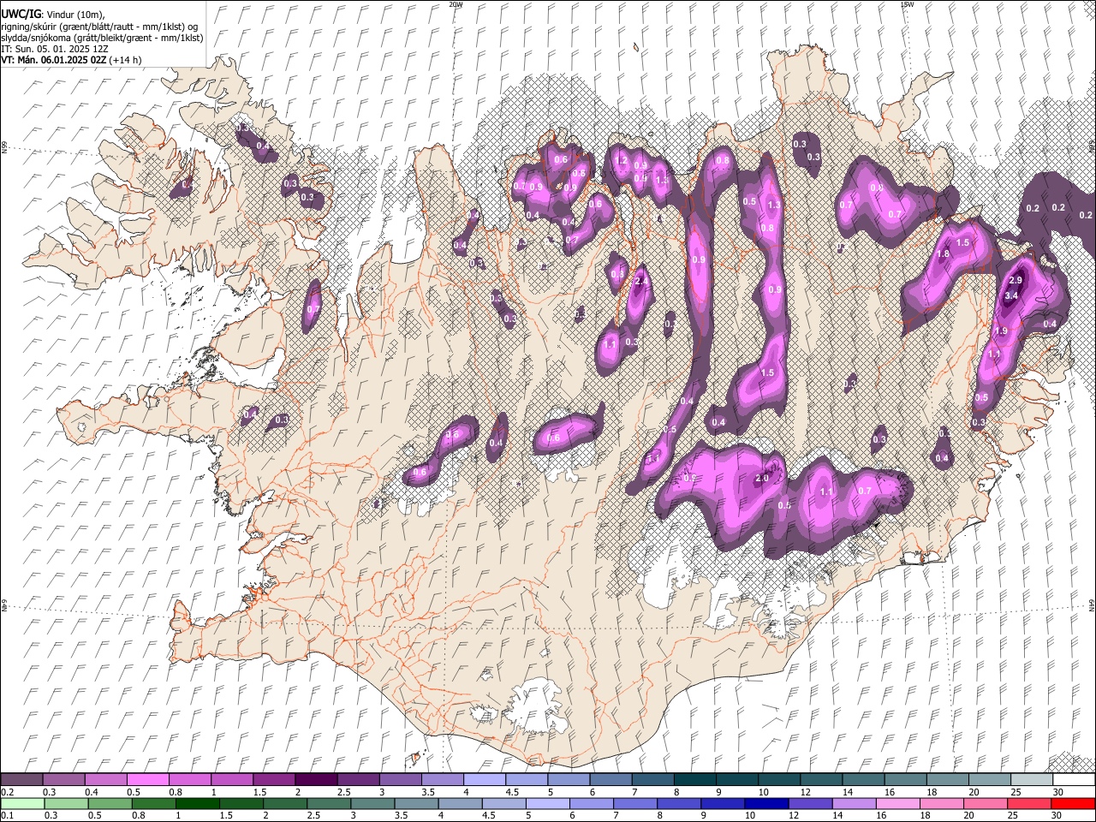
Task: Click the darkest plum swatch labeled 2
Action: pos(316,780)
